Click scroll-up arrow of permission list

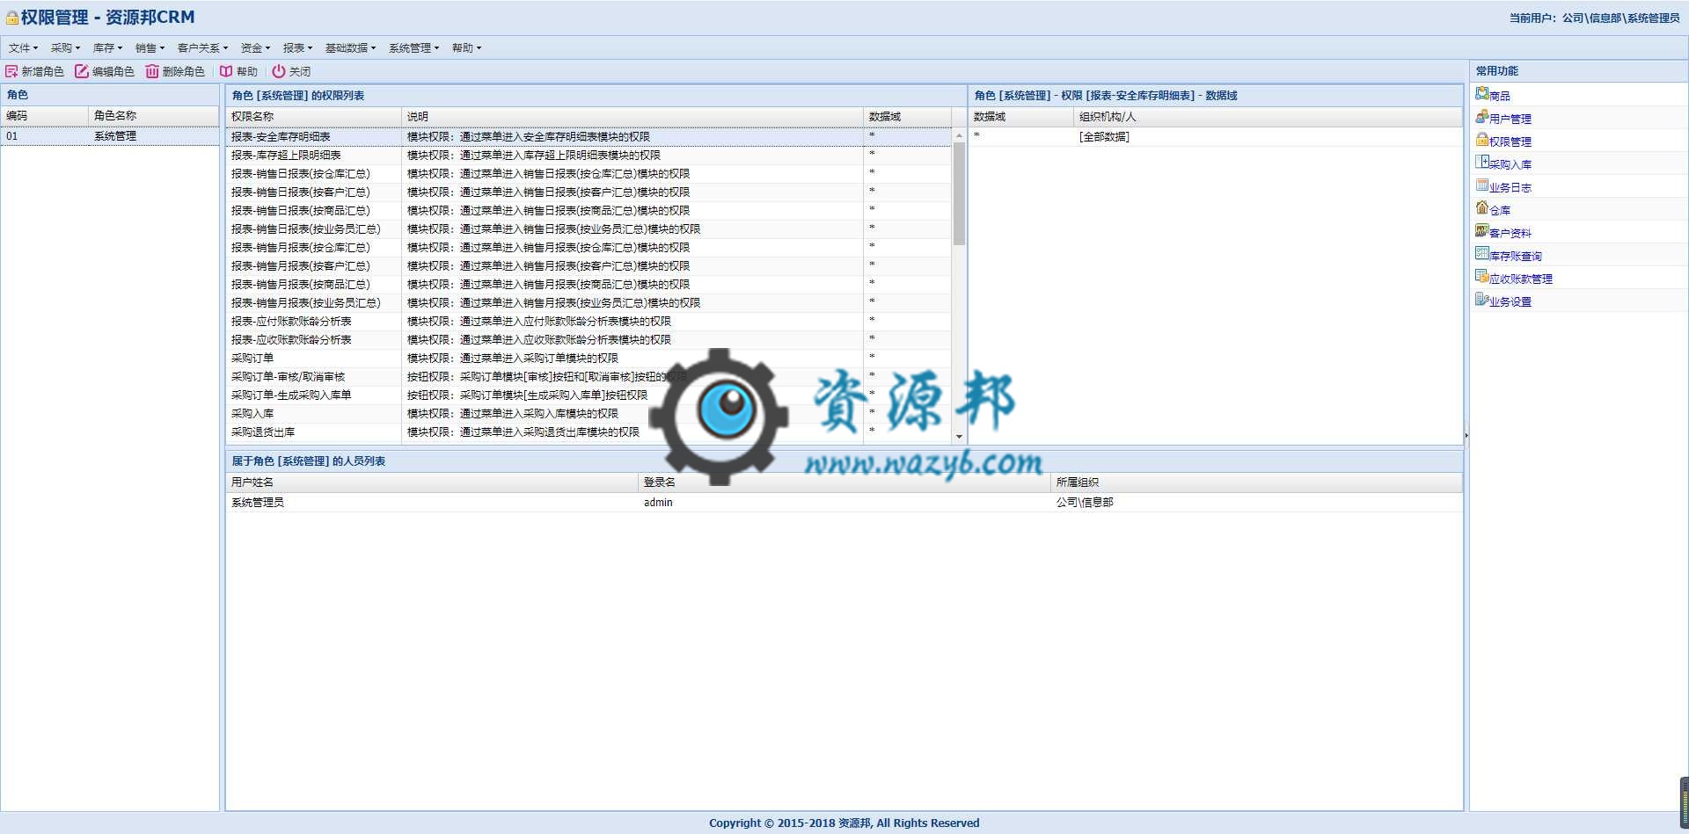[959, 134]
